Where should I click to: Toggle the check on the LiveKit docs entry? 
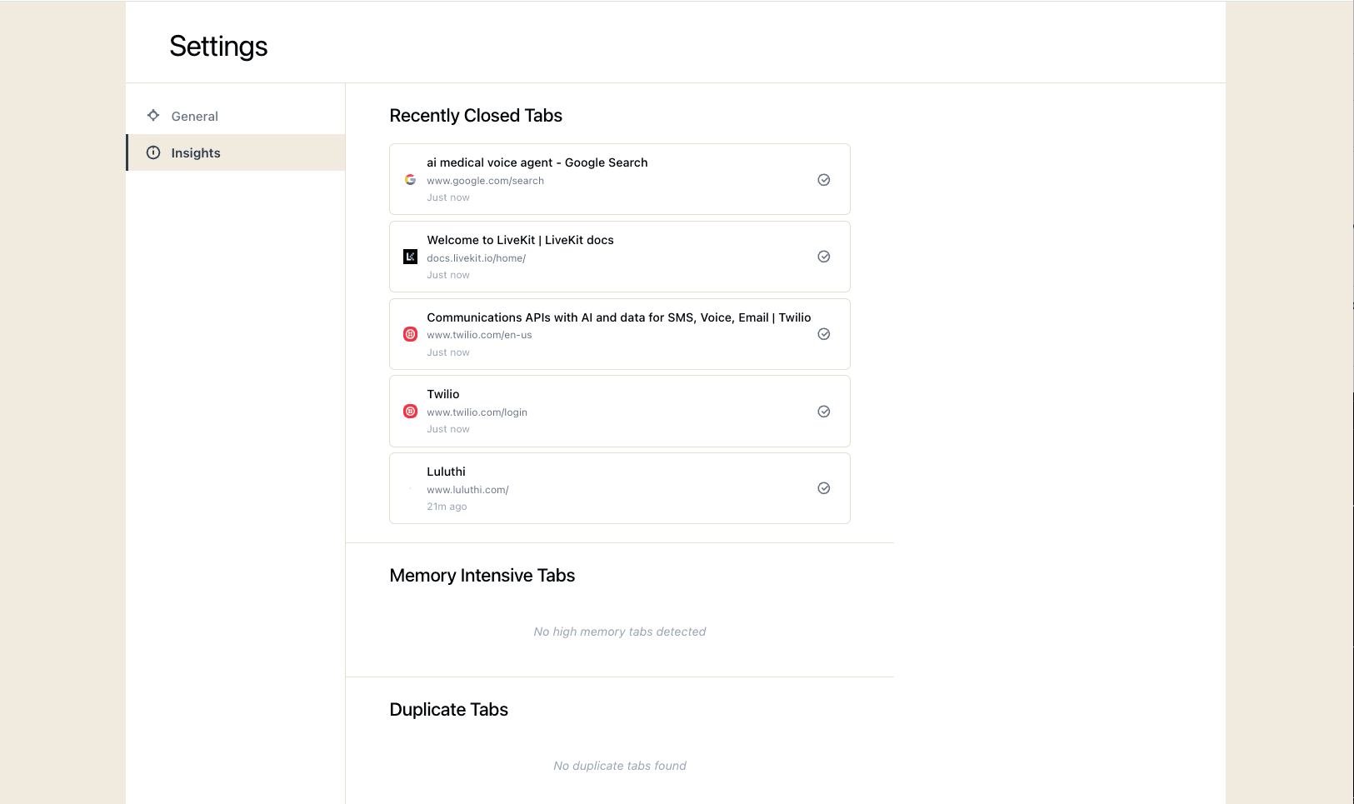click(x=824, y=257)
